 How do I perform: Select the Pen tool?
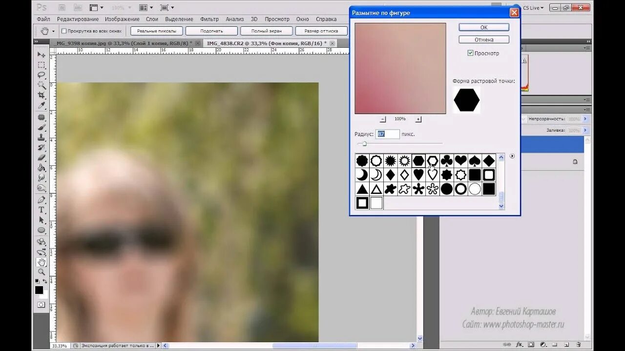[41, 200]
